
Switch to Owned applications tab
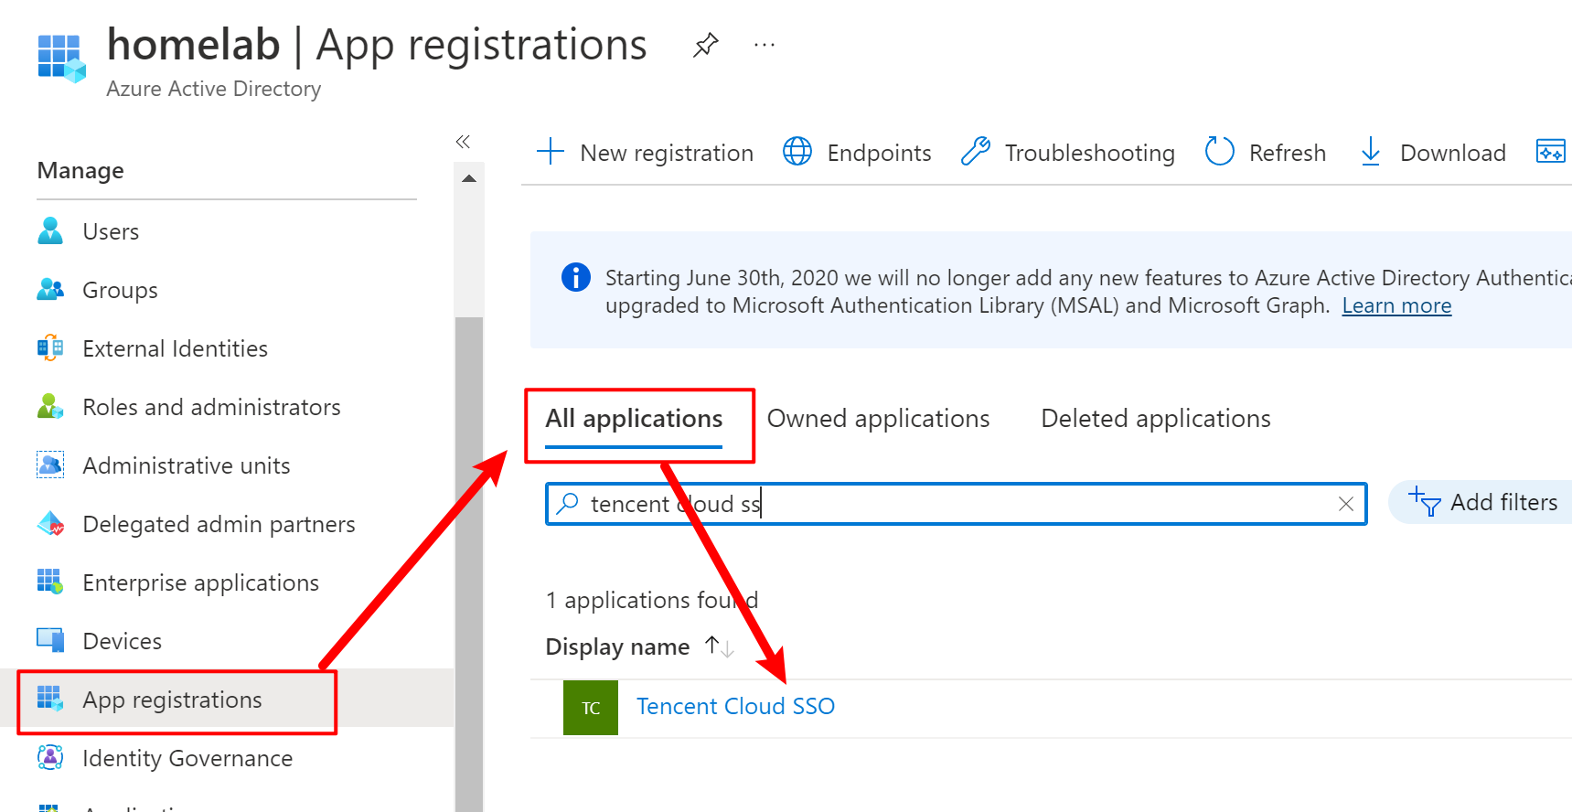coord(878,419)
